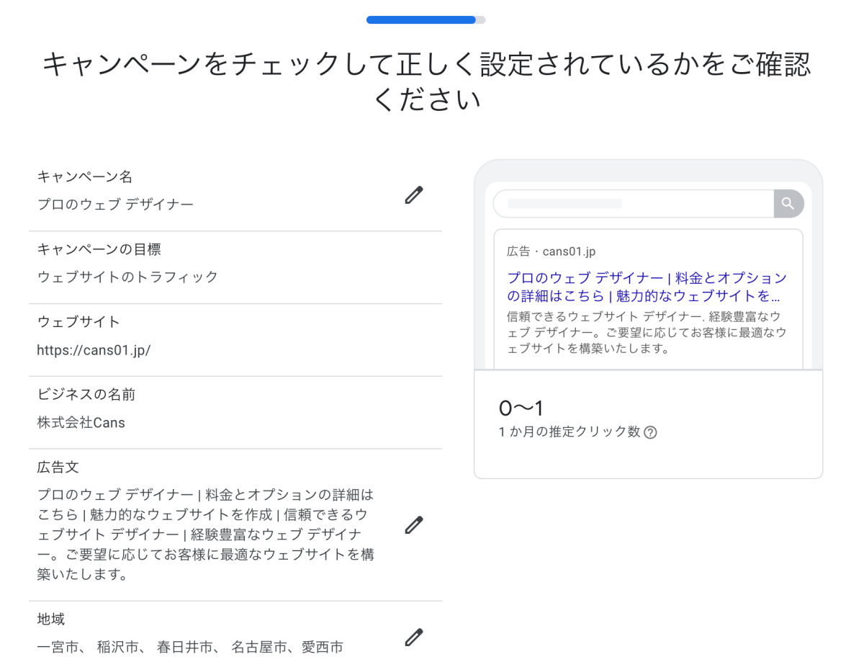This screenshot has width=864, height=662.
Task: Click the ウェブサイトのトラフィック goal value
Action: coord(127,277)
